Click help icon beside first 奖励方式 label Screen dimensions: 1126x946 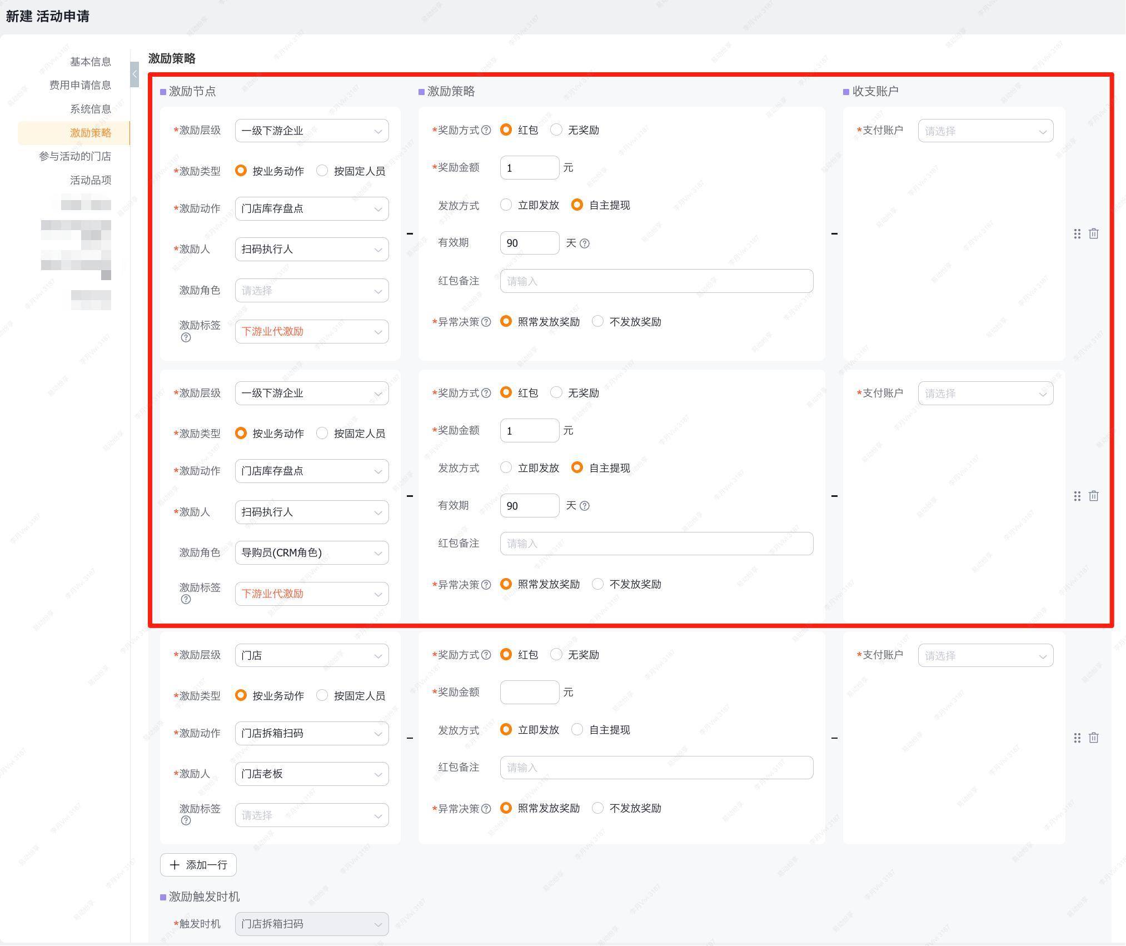click(486, 130)
